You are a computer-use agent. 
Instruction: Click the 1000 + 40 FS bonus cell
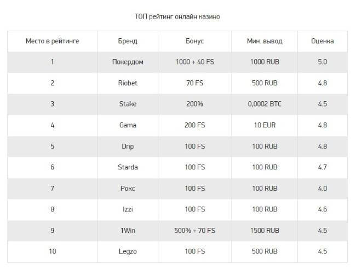coord(195,62)
